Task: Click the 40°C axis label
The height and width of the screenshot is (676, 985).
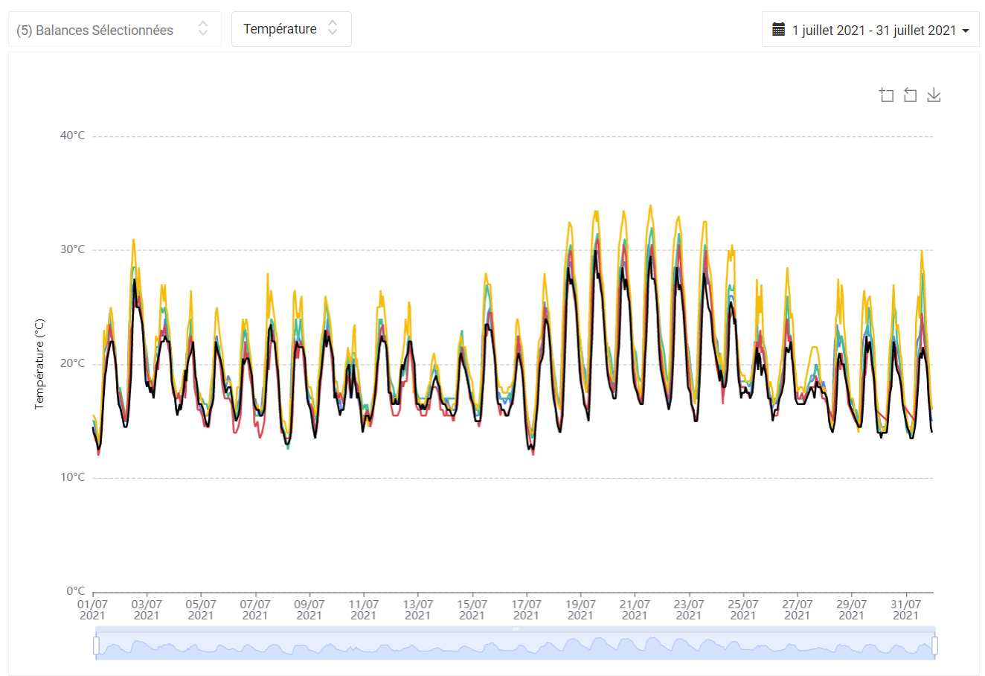Action: click(73, 135)
